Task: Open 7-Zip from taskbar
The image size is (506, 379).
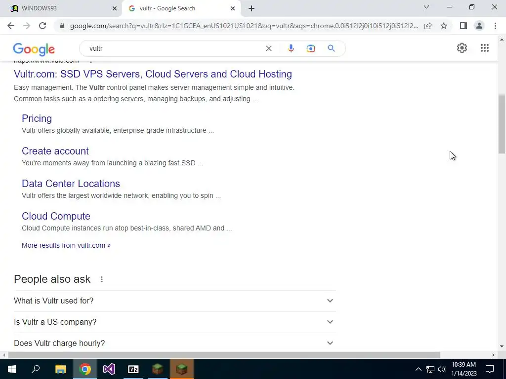Action: [x=133, y=369]
